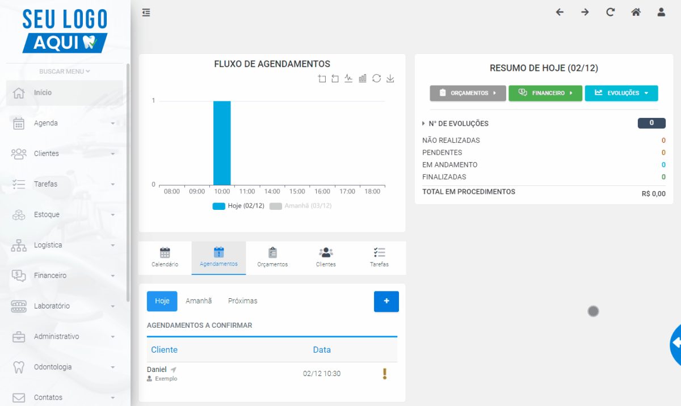Image resolution: width=681 pixels, height=406 pixels.
Task: Expand the Agenda menu chevron
Action: pyautogui.click(x=113, y=124)
